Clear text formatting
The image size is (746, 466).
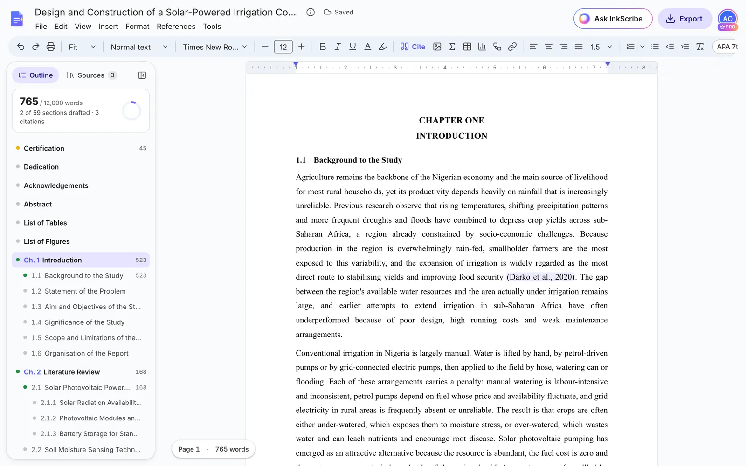click(x=700, y=47)
